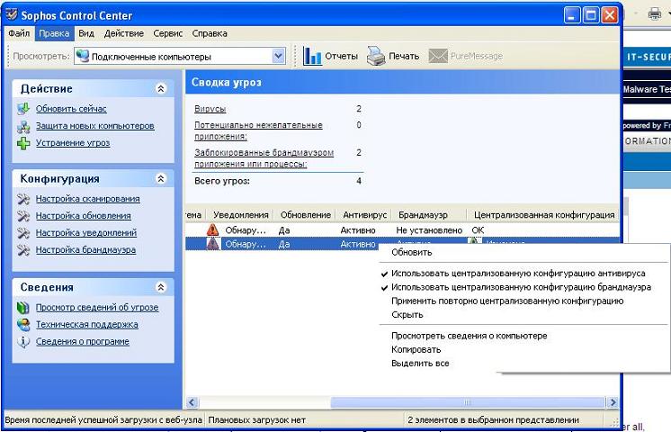The width and height of the screenshot is (671, 432).
Task: Click the computers icon beside Защита новых компьютеров
Action: [x=23, y=126]
